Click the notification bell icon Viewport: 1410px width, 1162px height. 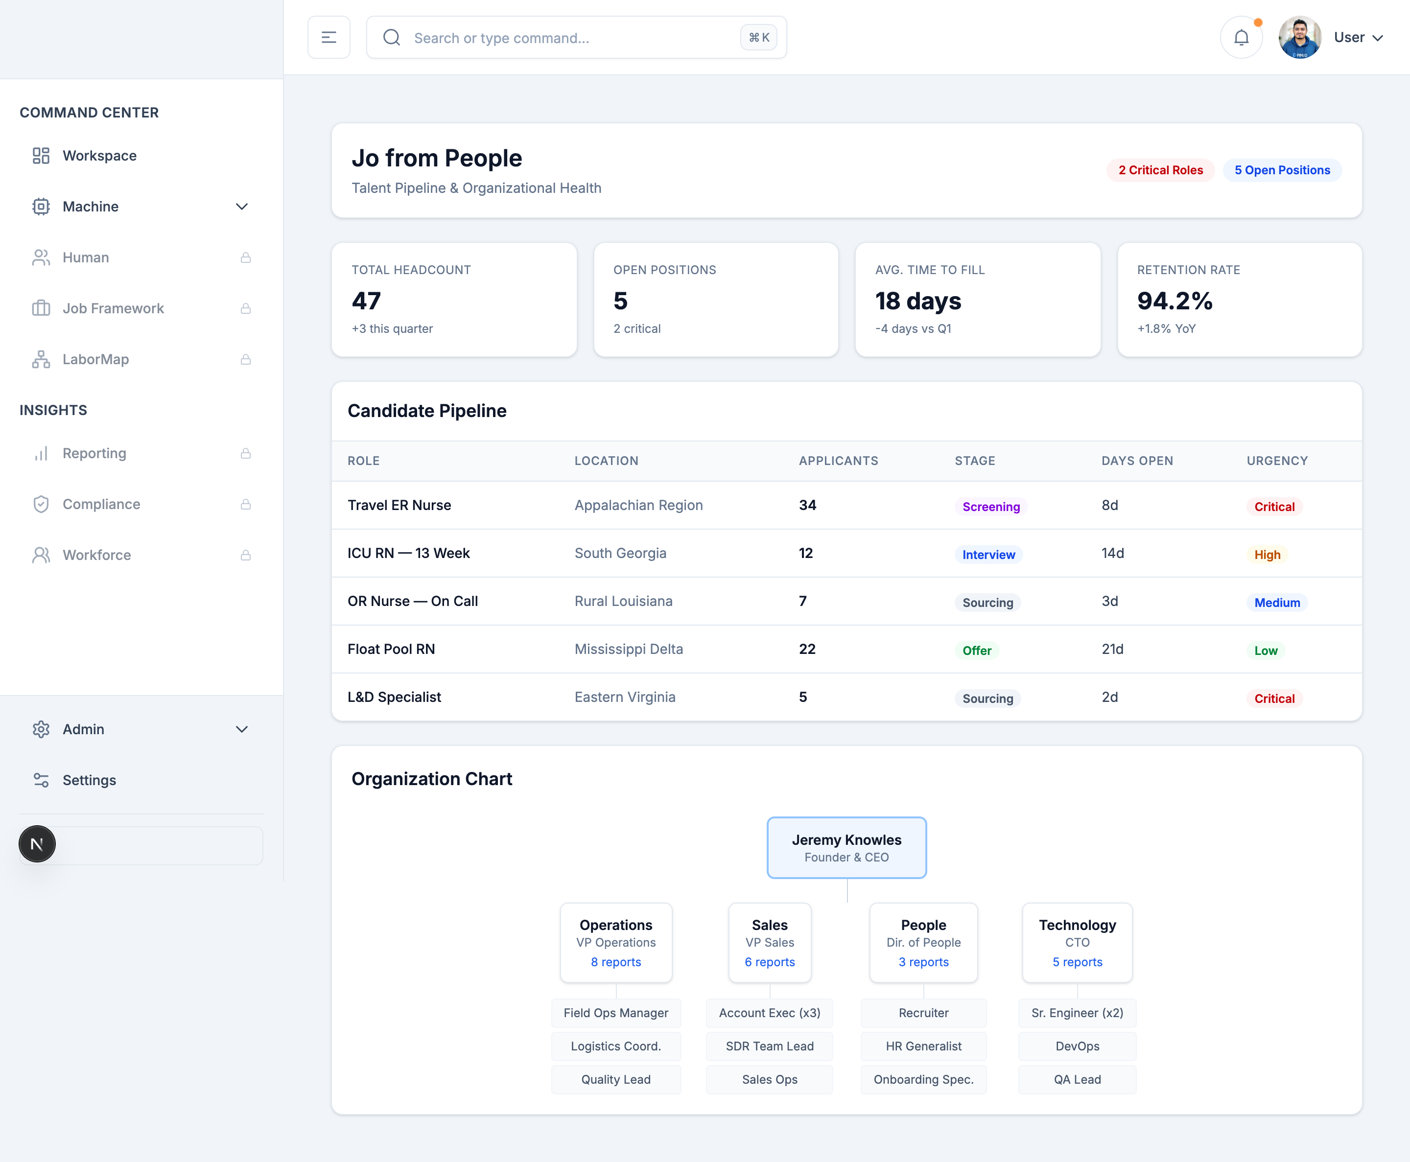pos(1241,38)
